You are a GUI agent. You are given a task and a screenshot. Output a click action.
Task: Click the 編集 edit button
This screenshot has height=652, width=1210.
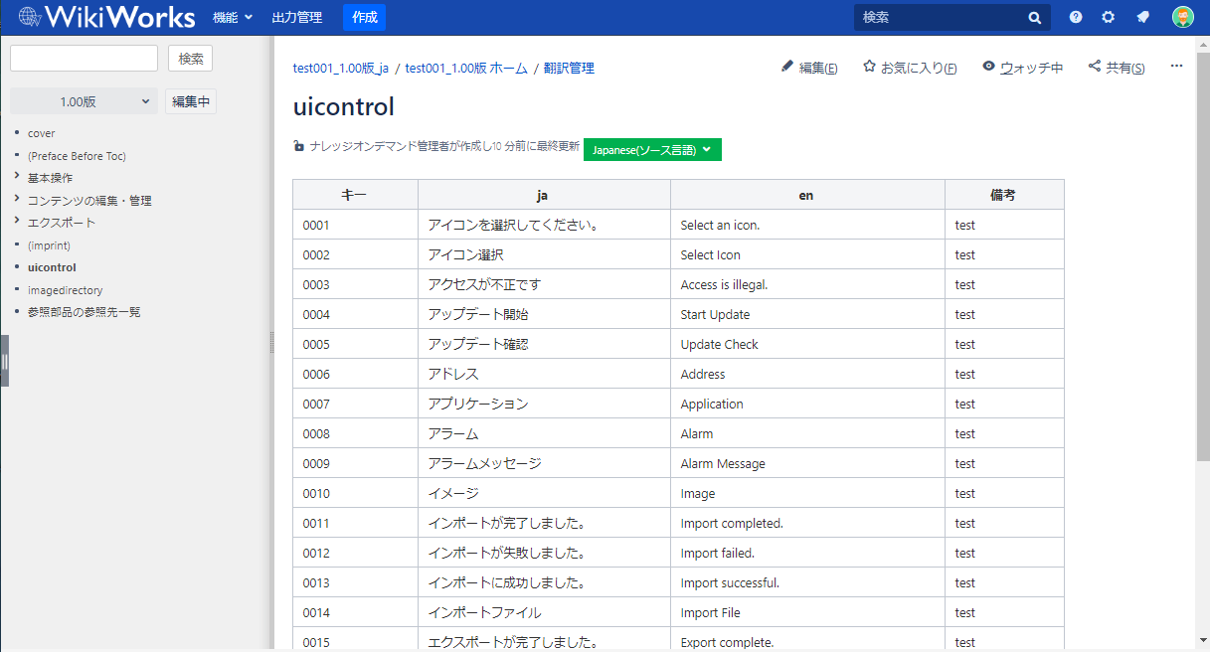[x=808, y=68]
